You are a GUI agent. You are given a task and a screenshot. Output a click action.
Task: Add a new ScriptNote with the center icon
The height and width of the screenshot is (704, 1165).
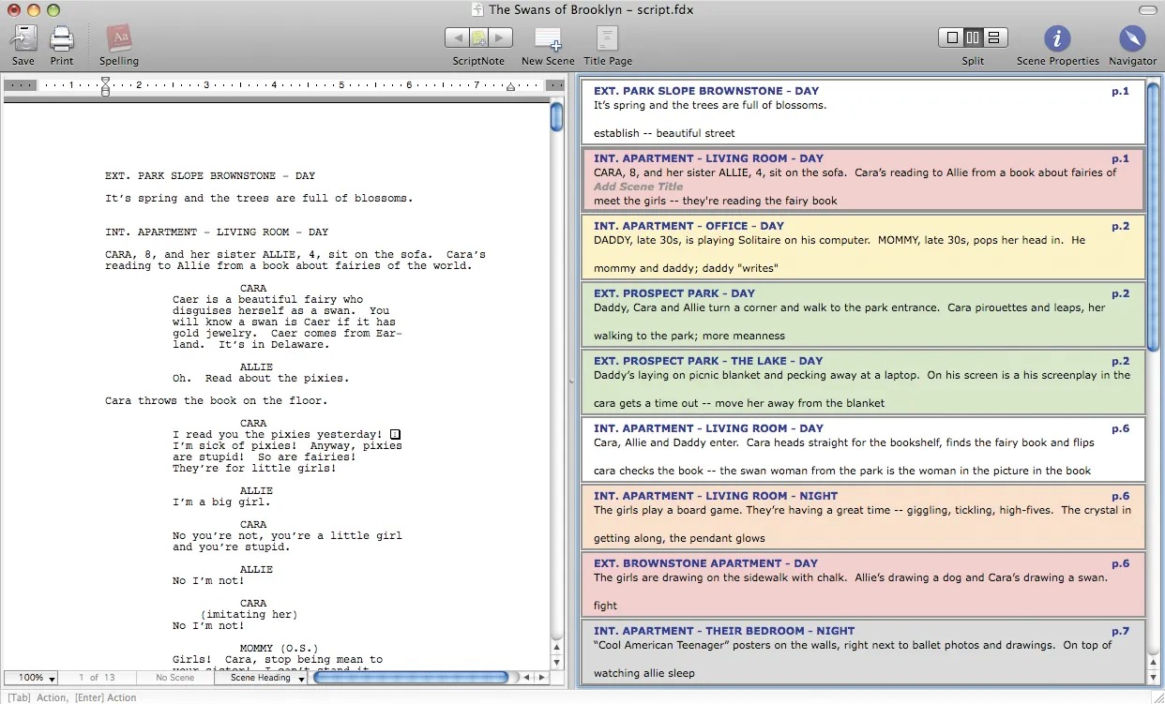pyautogui.click(x=479, y=37)
